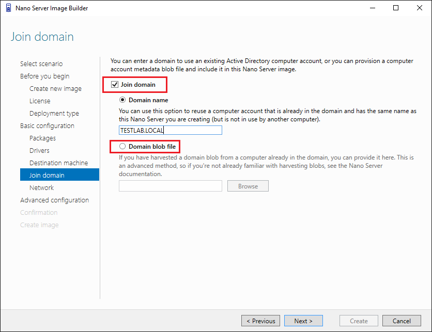432x332 pixels.
Task: Click text starting 'You can enter a domain'
Action: 262,65
